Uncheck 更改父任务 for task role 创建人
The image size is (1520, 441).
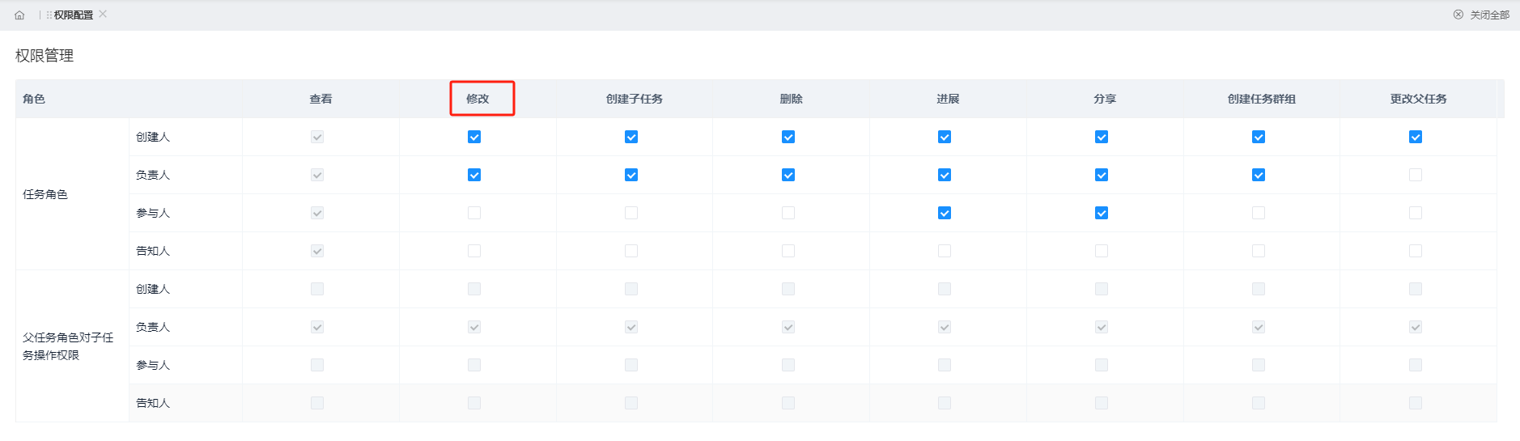tap(1416, 137)
